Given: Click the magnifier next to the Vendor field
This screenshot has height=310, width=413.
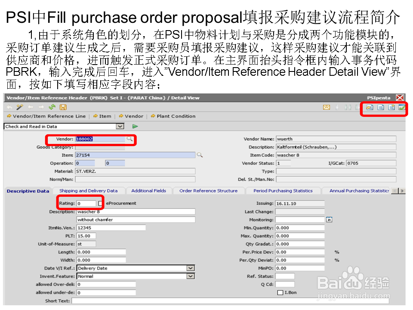Looking at the screenshot, I should coord(129,140).
